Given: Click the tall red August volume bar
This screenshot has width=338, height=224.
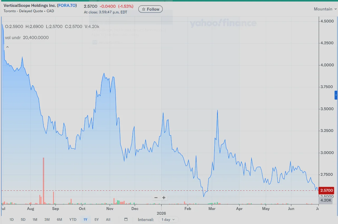Looking at the screenshot, I should pyautogui.click(x=44, y=181).
